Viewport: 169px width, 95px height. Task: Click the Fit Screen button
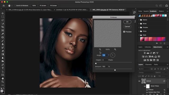[43, 6]
